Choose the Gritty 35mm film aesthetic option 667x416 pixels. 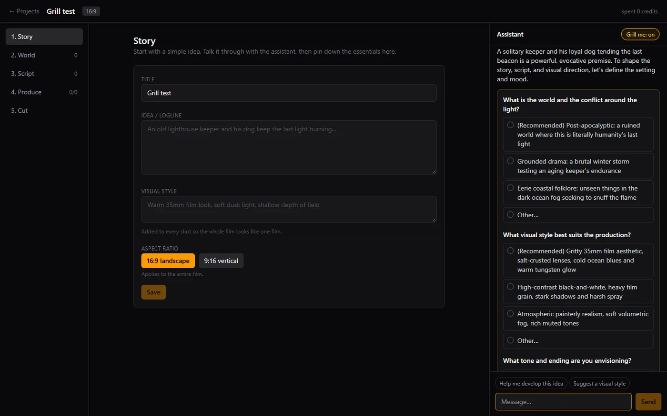coord(578,260)
